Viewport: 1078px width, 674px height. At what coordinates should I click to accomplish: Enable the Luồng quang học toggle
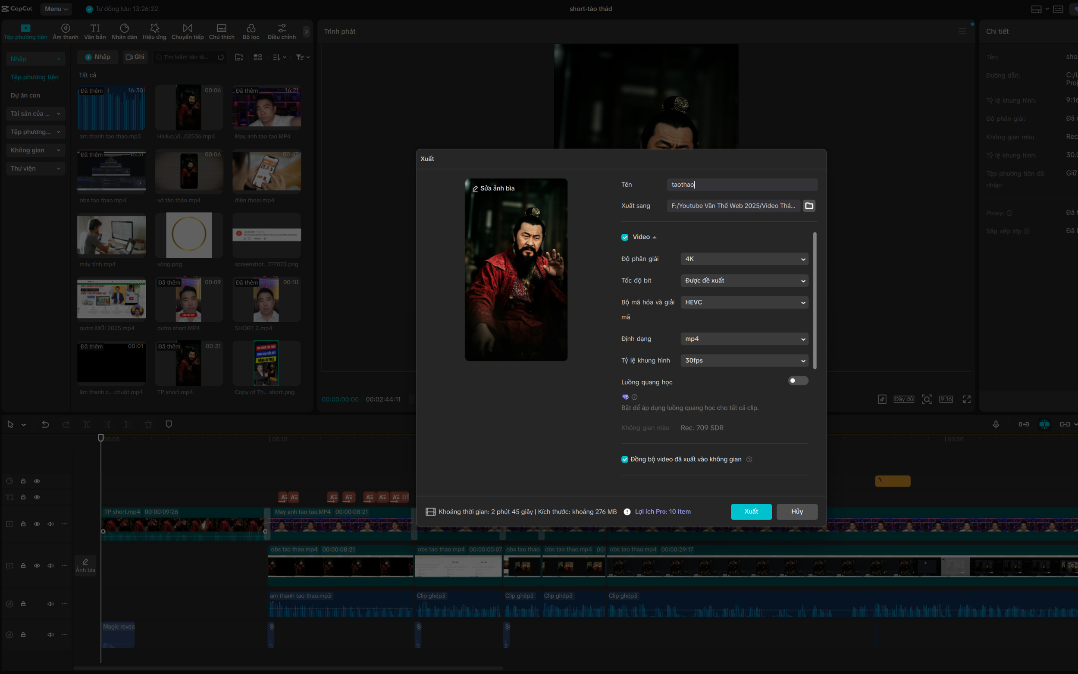798,381
